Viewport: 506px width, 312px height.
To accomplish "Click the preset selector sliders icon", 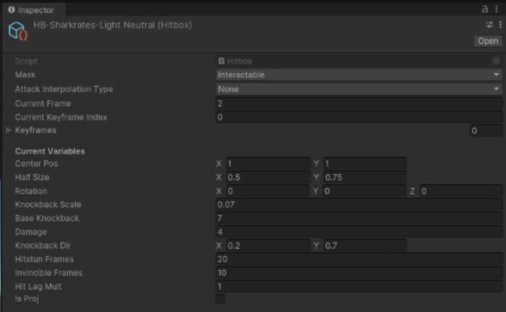I will point(489,25).
